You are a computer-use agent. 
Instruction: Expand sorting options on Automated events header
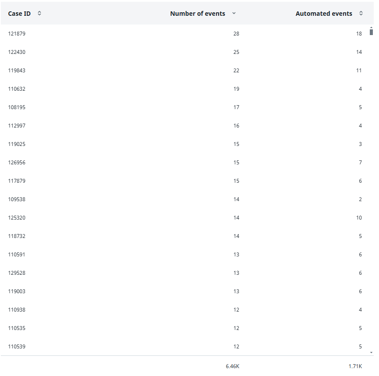[360, 13]
